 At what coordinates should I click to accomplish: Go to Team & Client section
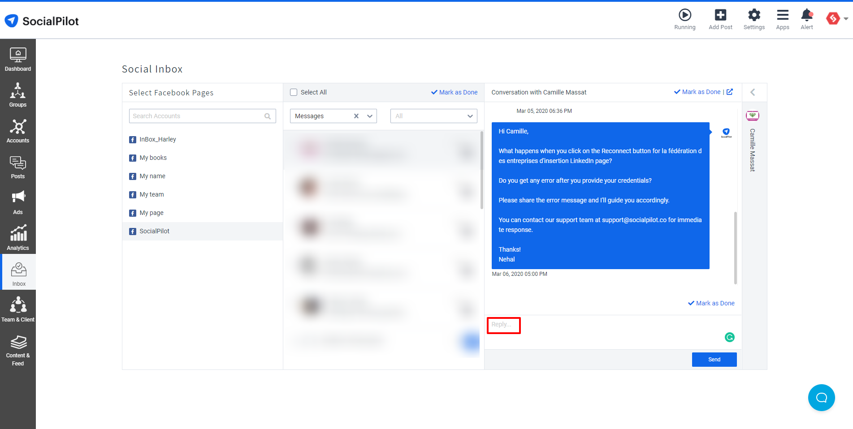[17, 308]
